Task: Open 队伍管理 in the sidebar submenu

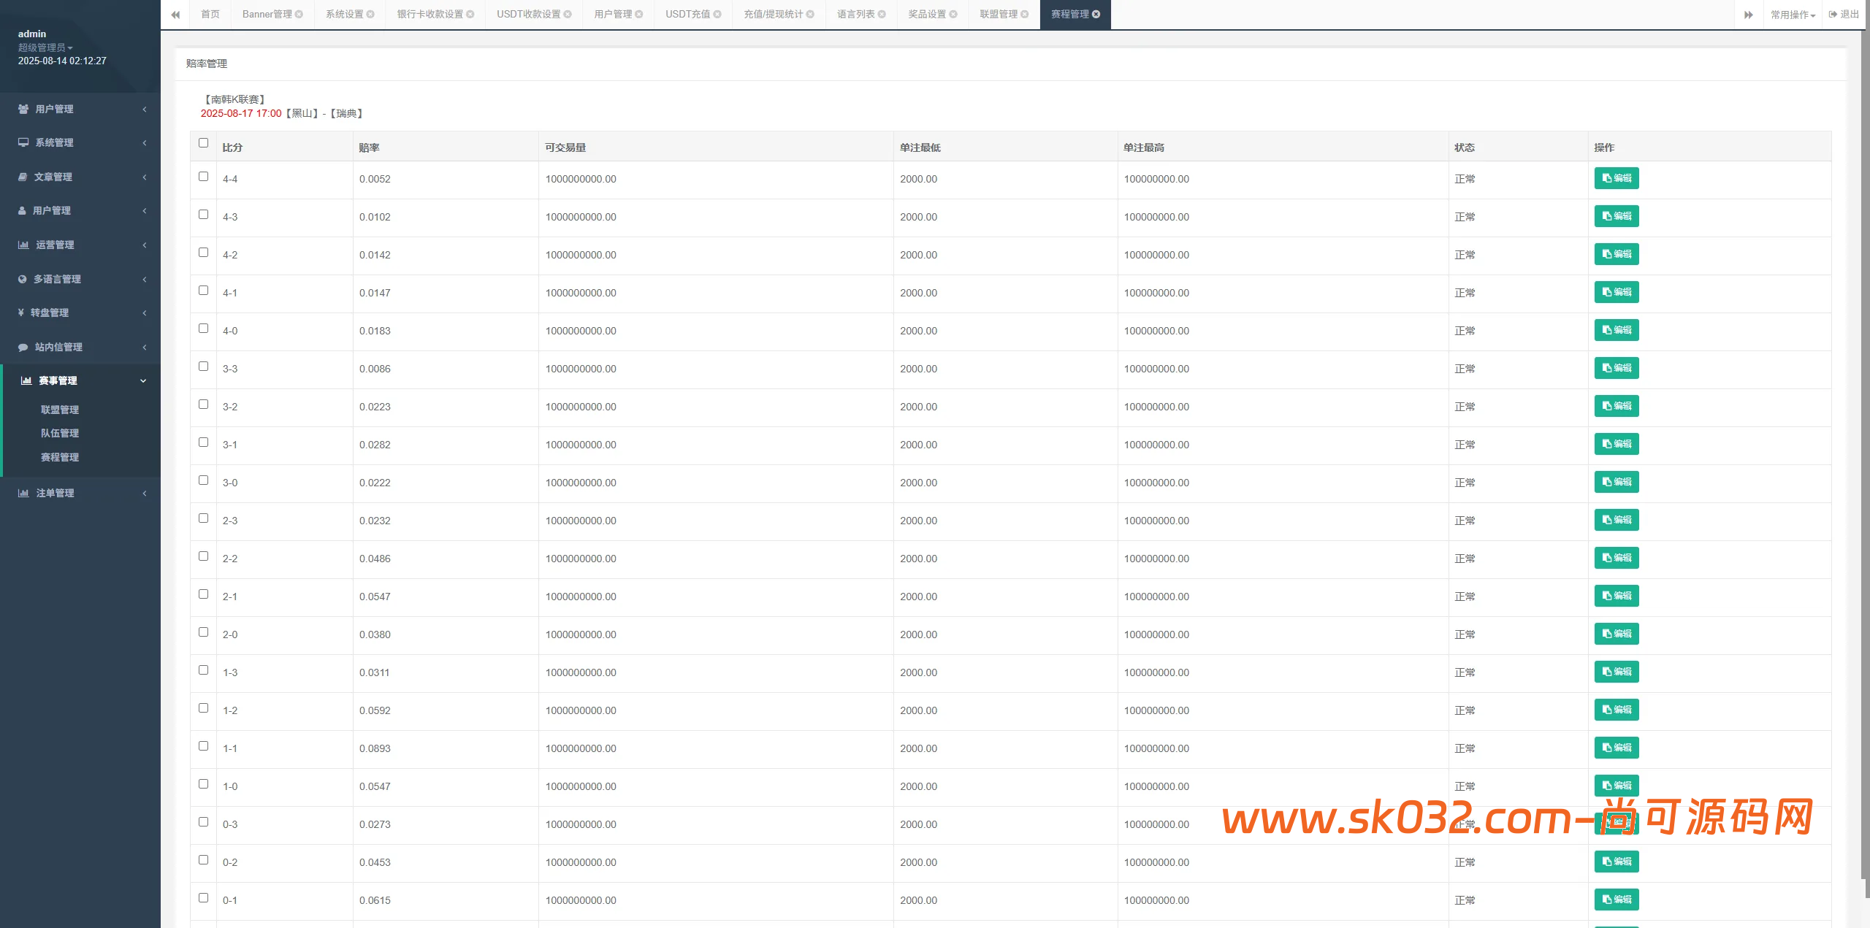Action: (x=60, y=434)
